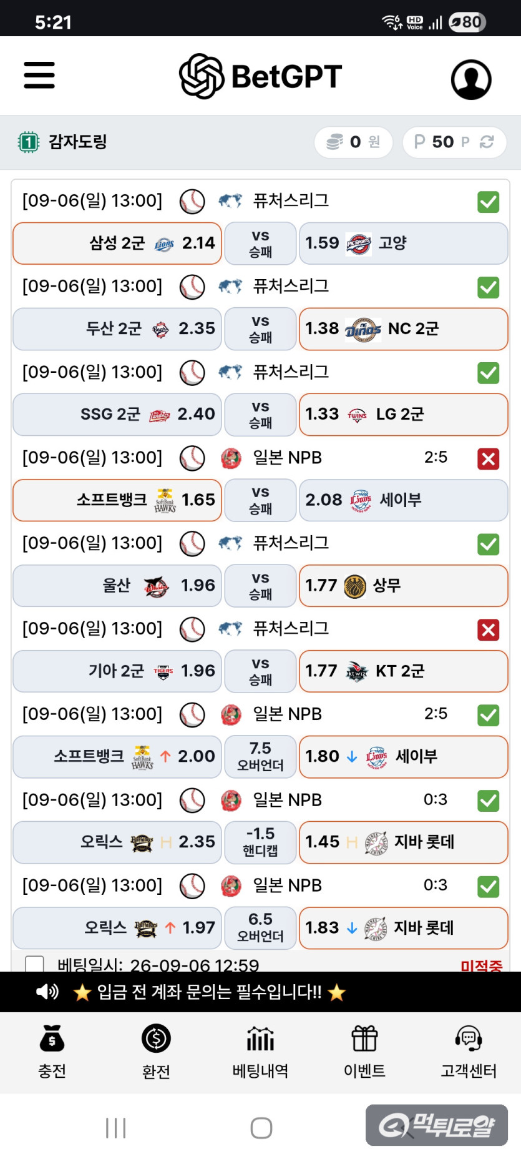
Task: Select 세이부 over/under 1.80 option
Action: coord(403,756)
